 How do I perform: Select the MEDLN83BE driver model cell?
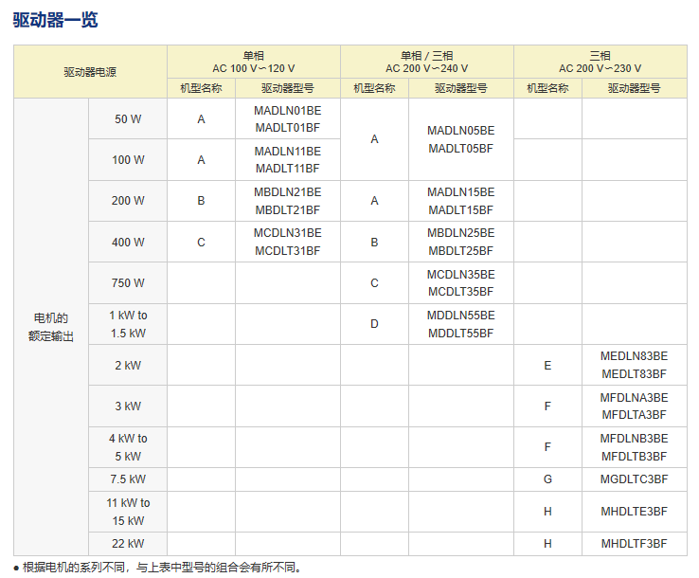634,365
